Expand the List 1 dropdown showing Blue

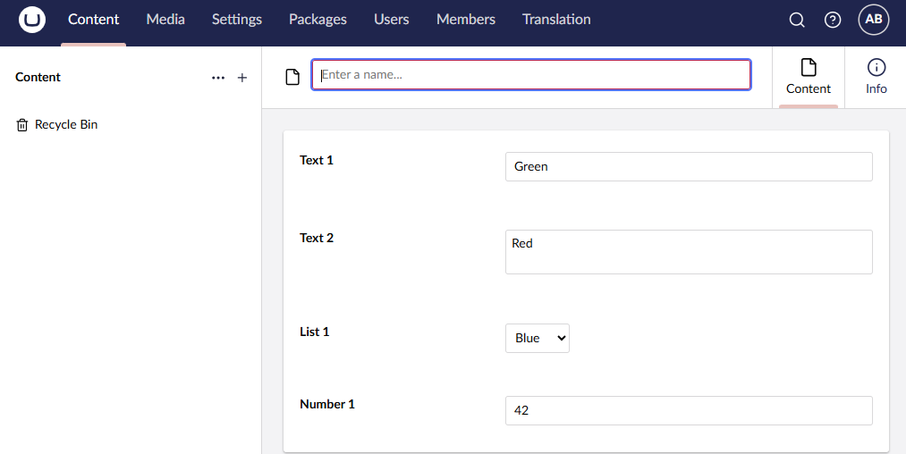538,338
